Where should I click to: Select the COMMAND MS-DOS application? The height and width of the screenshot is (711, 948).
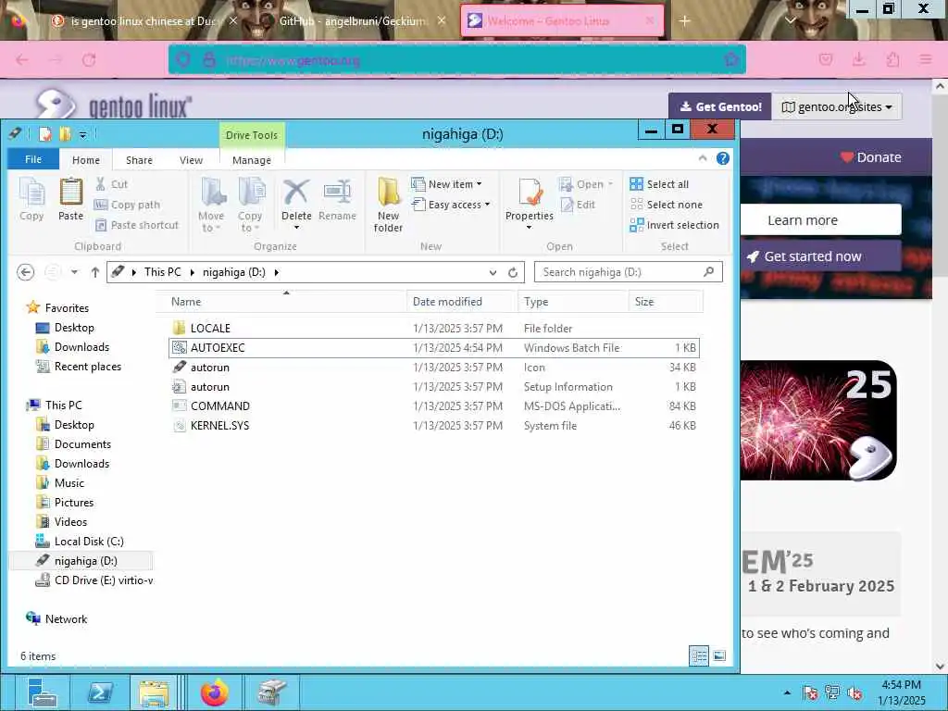coord(434,405)
